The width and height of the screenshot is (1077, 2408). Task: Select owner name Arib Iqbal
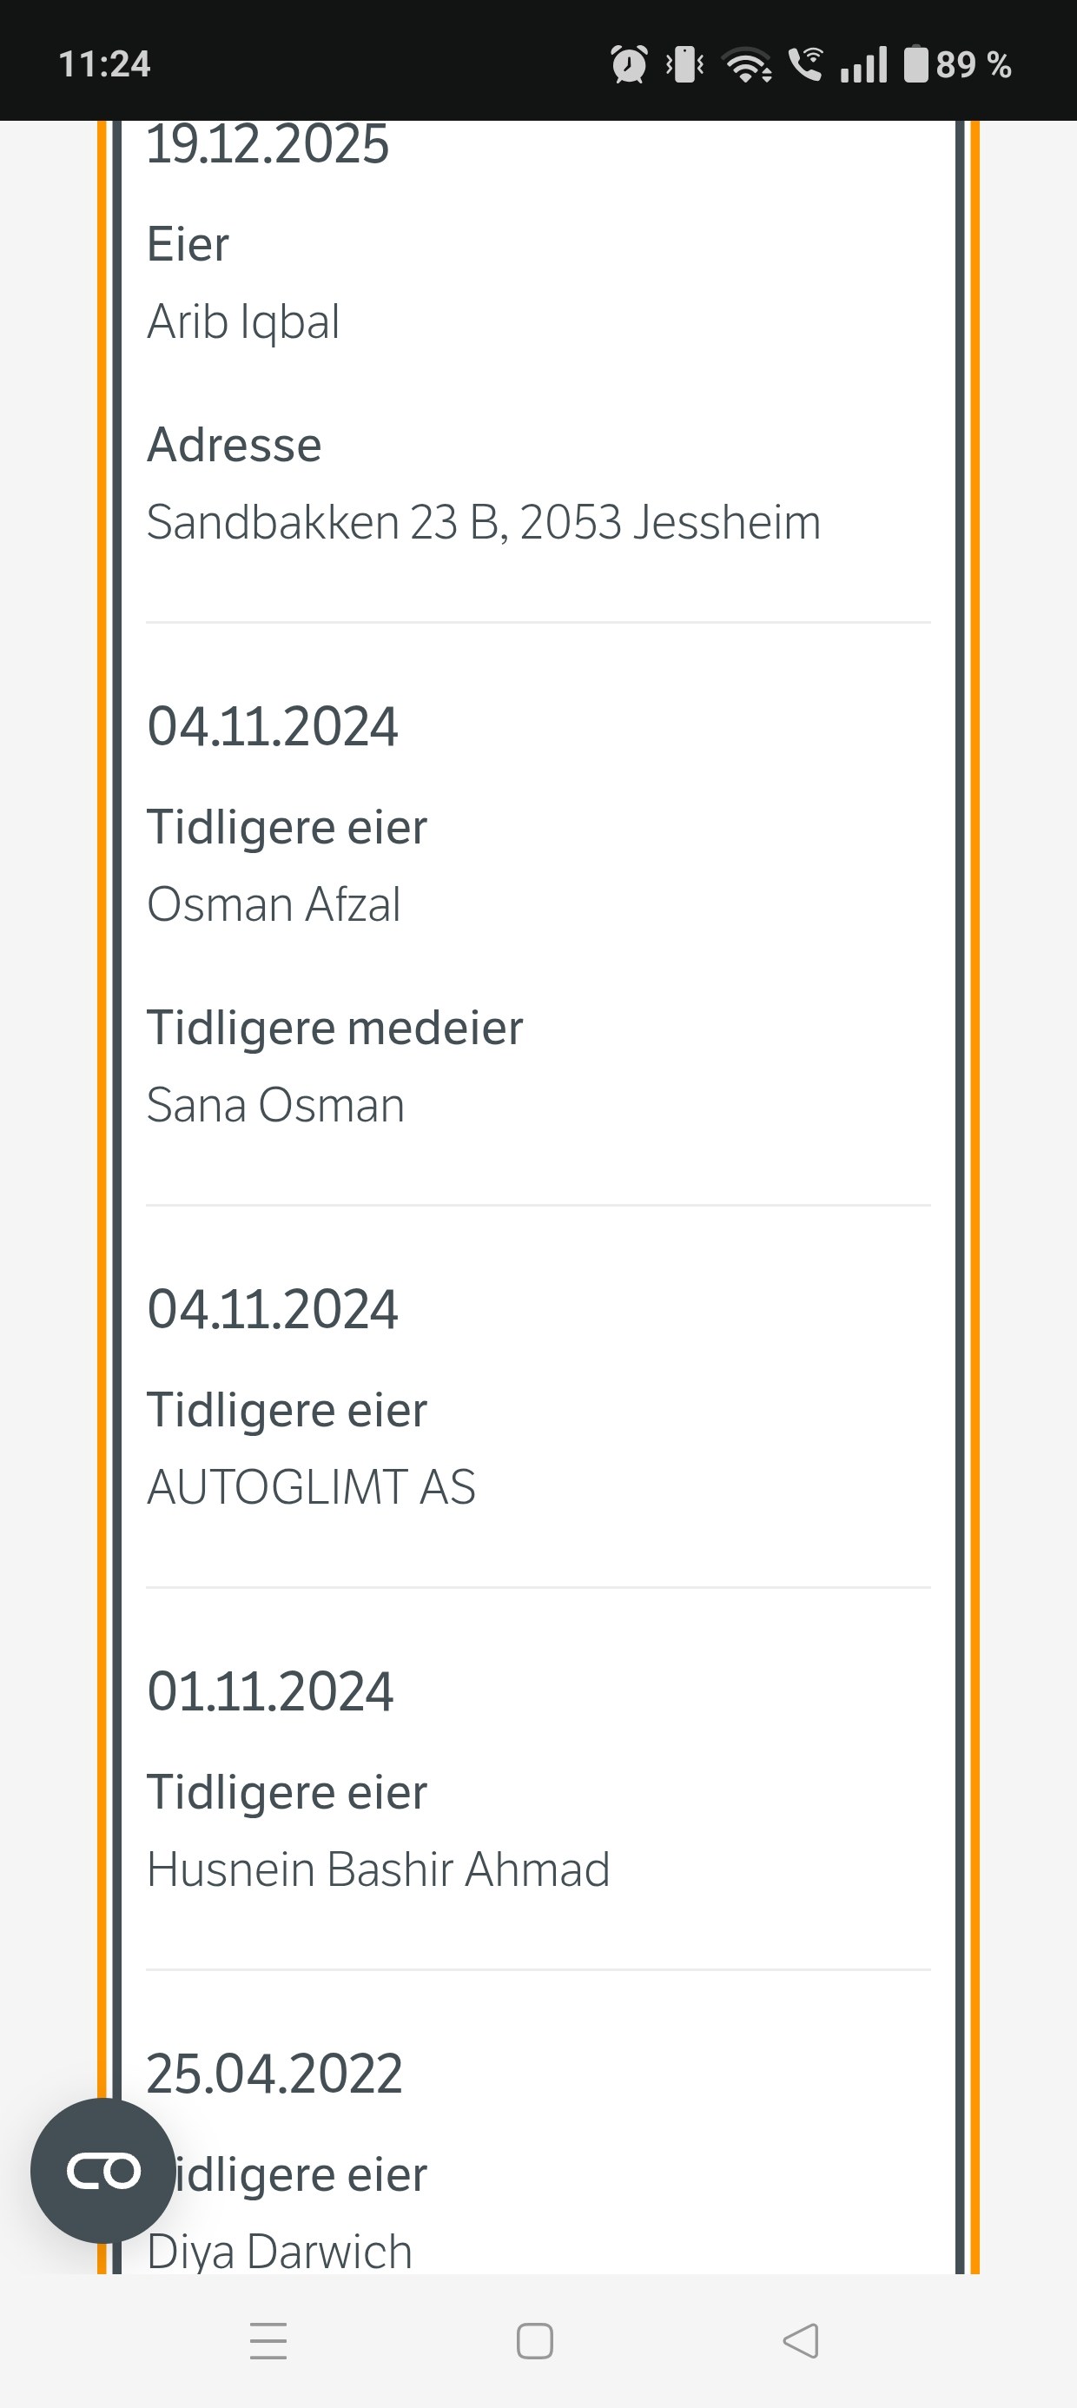click(x=243, y=321)
